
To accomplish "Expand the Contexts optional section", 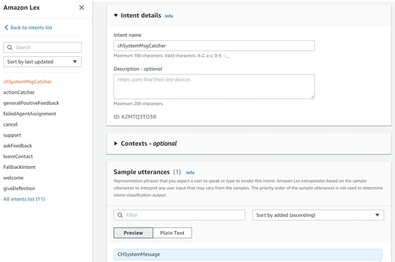I will click(116, 144).
